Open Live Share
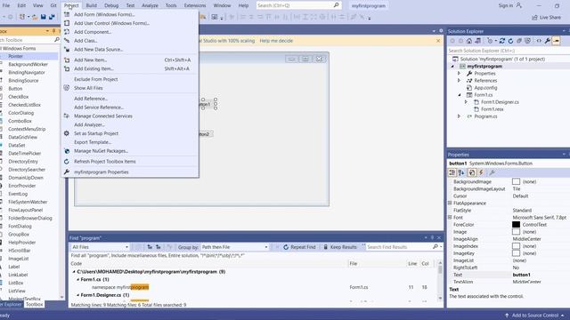Image resolution: width=570 pixels, height=320 pixels. click(x=546, y=18)
